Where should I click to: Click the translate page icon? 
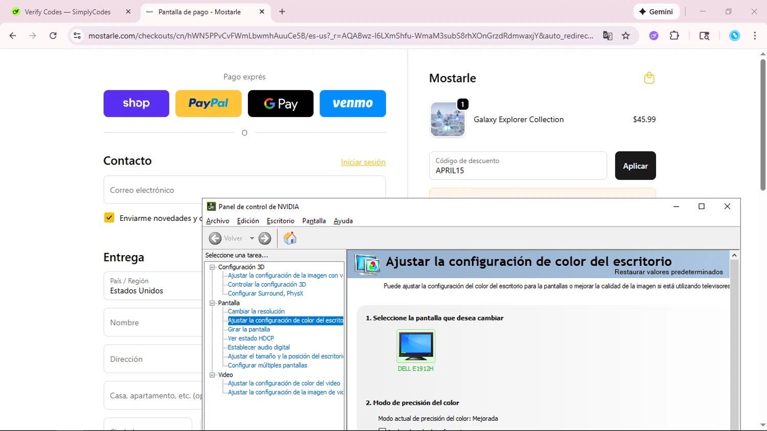tap(607, 36)
